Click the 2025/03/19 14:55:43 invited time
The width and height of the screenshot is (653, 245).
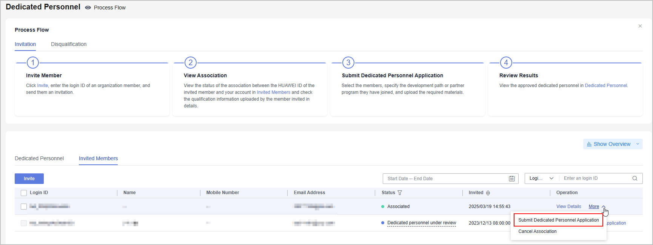489,207
